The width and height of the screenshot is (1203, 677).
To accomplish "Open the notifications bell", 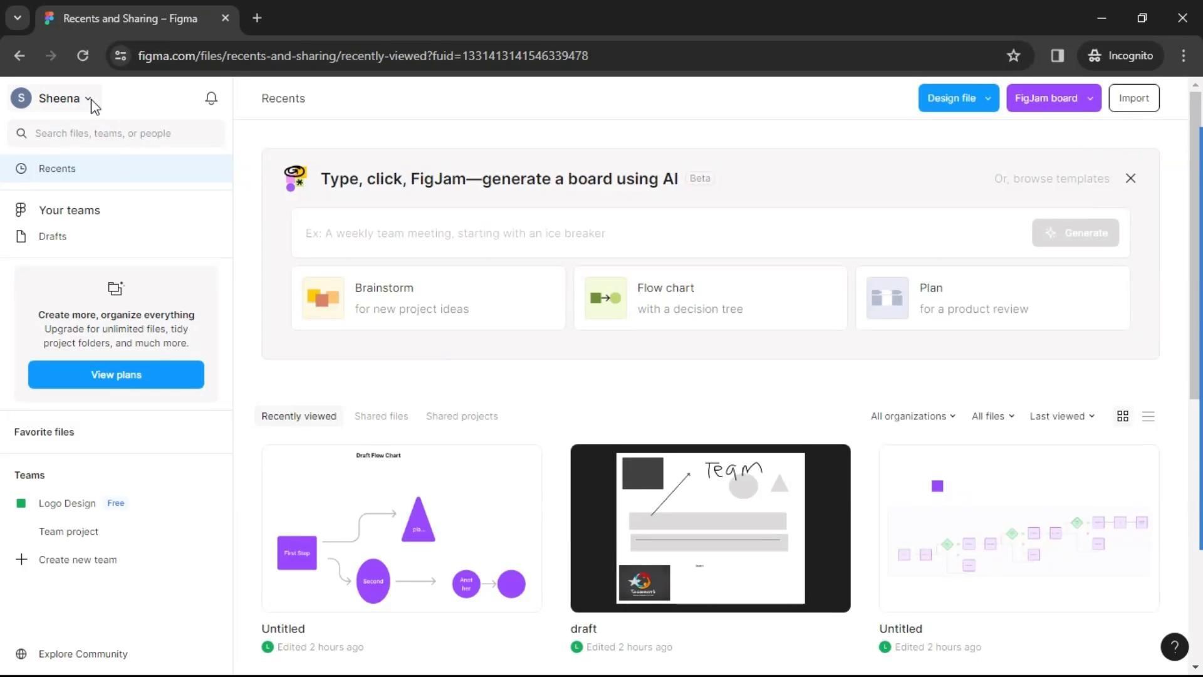I will point(211,98).
